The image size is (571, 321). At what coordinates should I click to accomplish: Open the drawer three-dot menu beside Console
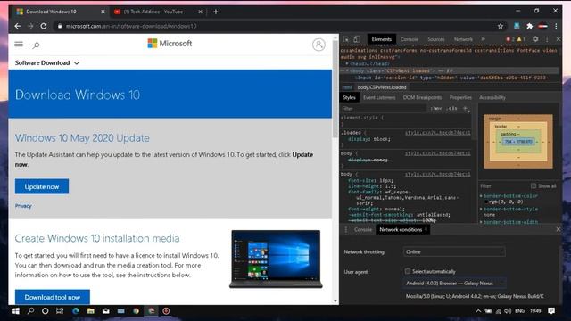click(346, 230)
